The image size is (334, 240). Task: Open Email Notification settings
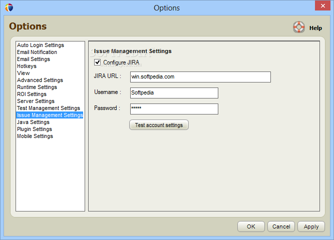(37, 52)
